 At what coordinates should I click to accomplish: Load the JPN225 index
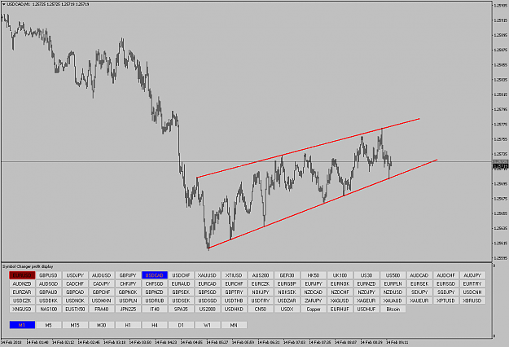point(128,309)
